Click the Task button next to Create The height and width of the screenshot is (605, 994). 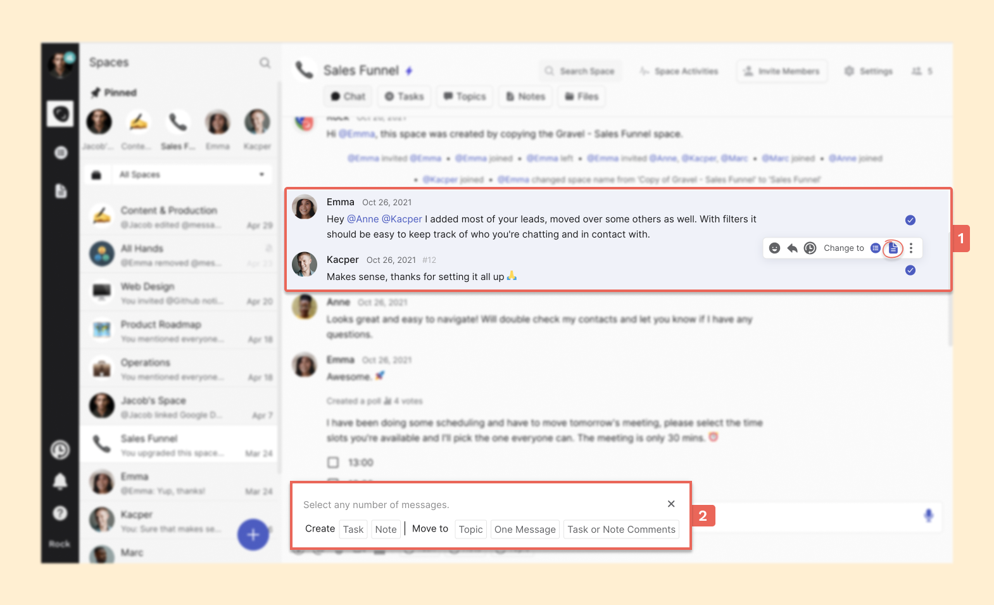[x=353, y=530]
